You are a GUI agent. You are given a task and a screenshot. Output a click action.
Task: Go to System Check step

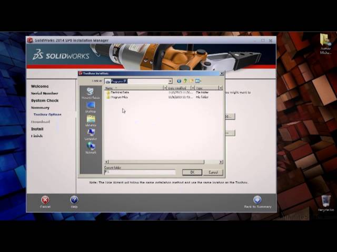click(45, 100)
